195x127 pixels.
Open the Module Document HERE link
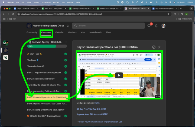click(97, 103)
